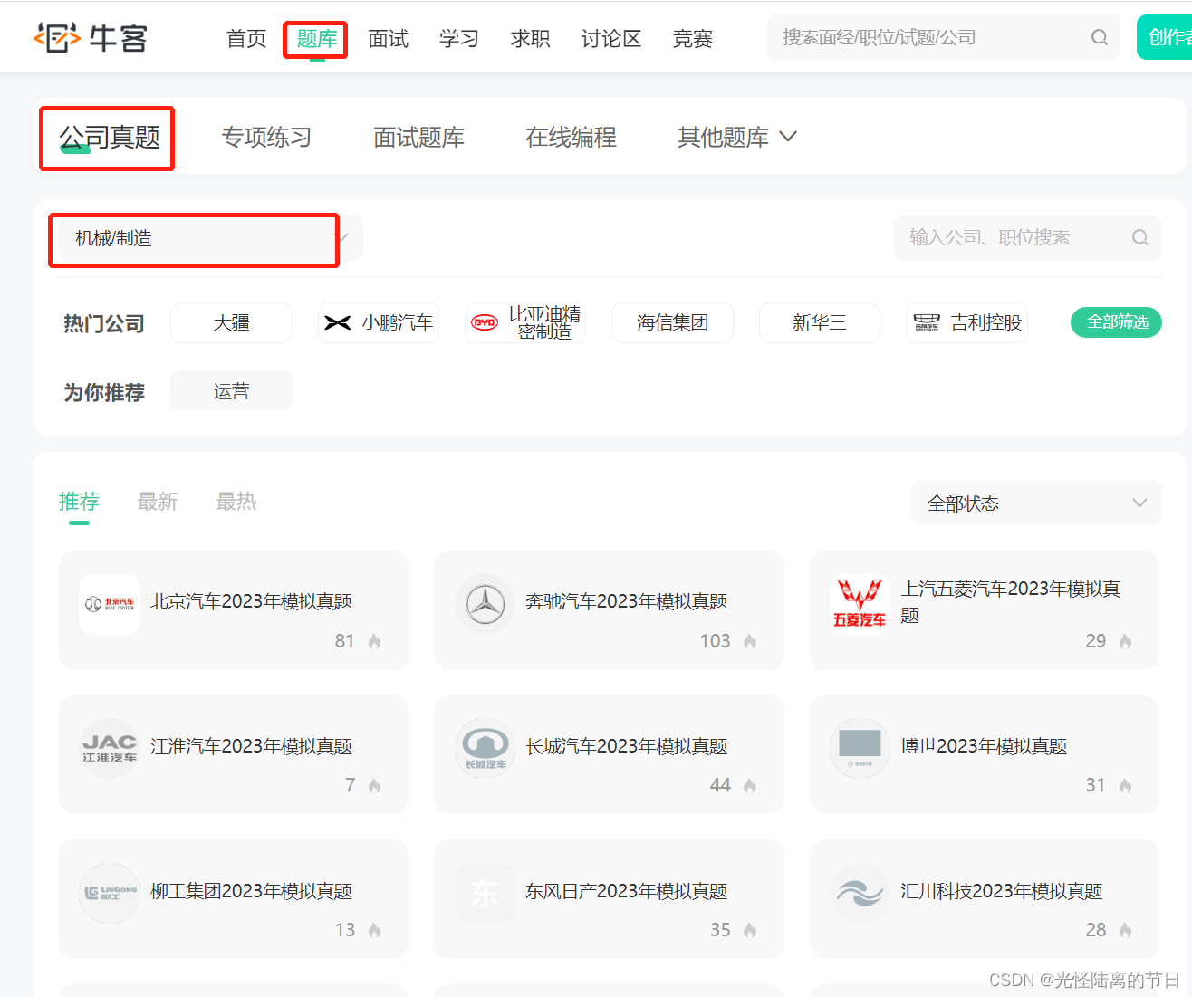The height and width of the screenshot is (997, 1192).
Task: Switch to 专项练习 tab
Action: (x=266, y=137)
